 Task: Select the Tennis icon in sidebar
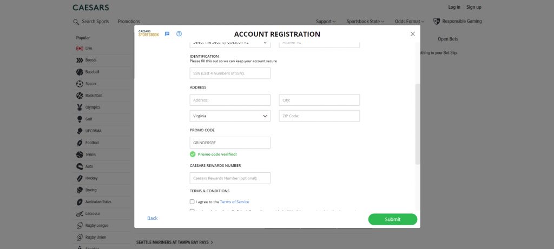(80, 154)
